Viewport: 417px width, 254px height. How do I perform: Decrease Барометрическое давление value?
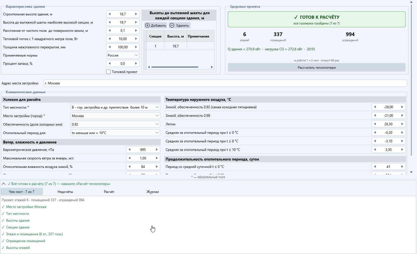pyautogui.click(x=130, y=150)
